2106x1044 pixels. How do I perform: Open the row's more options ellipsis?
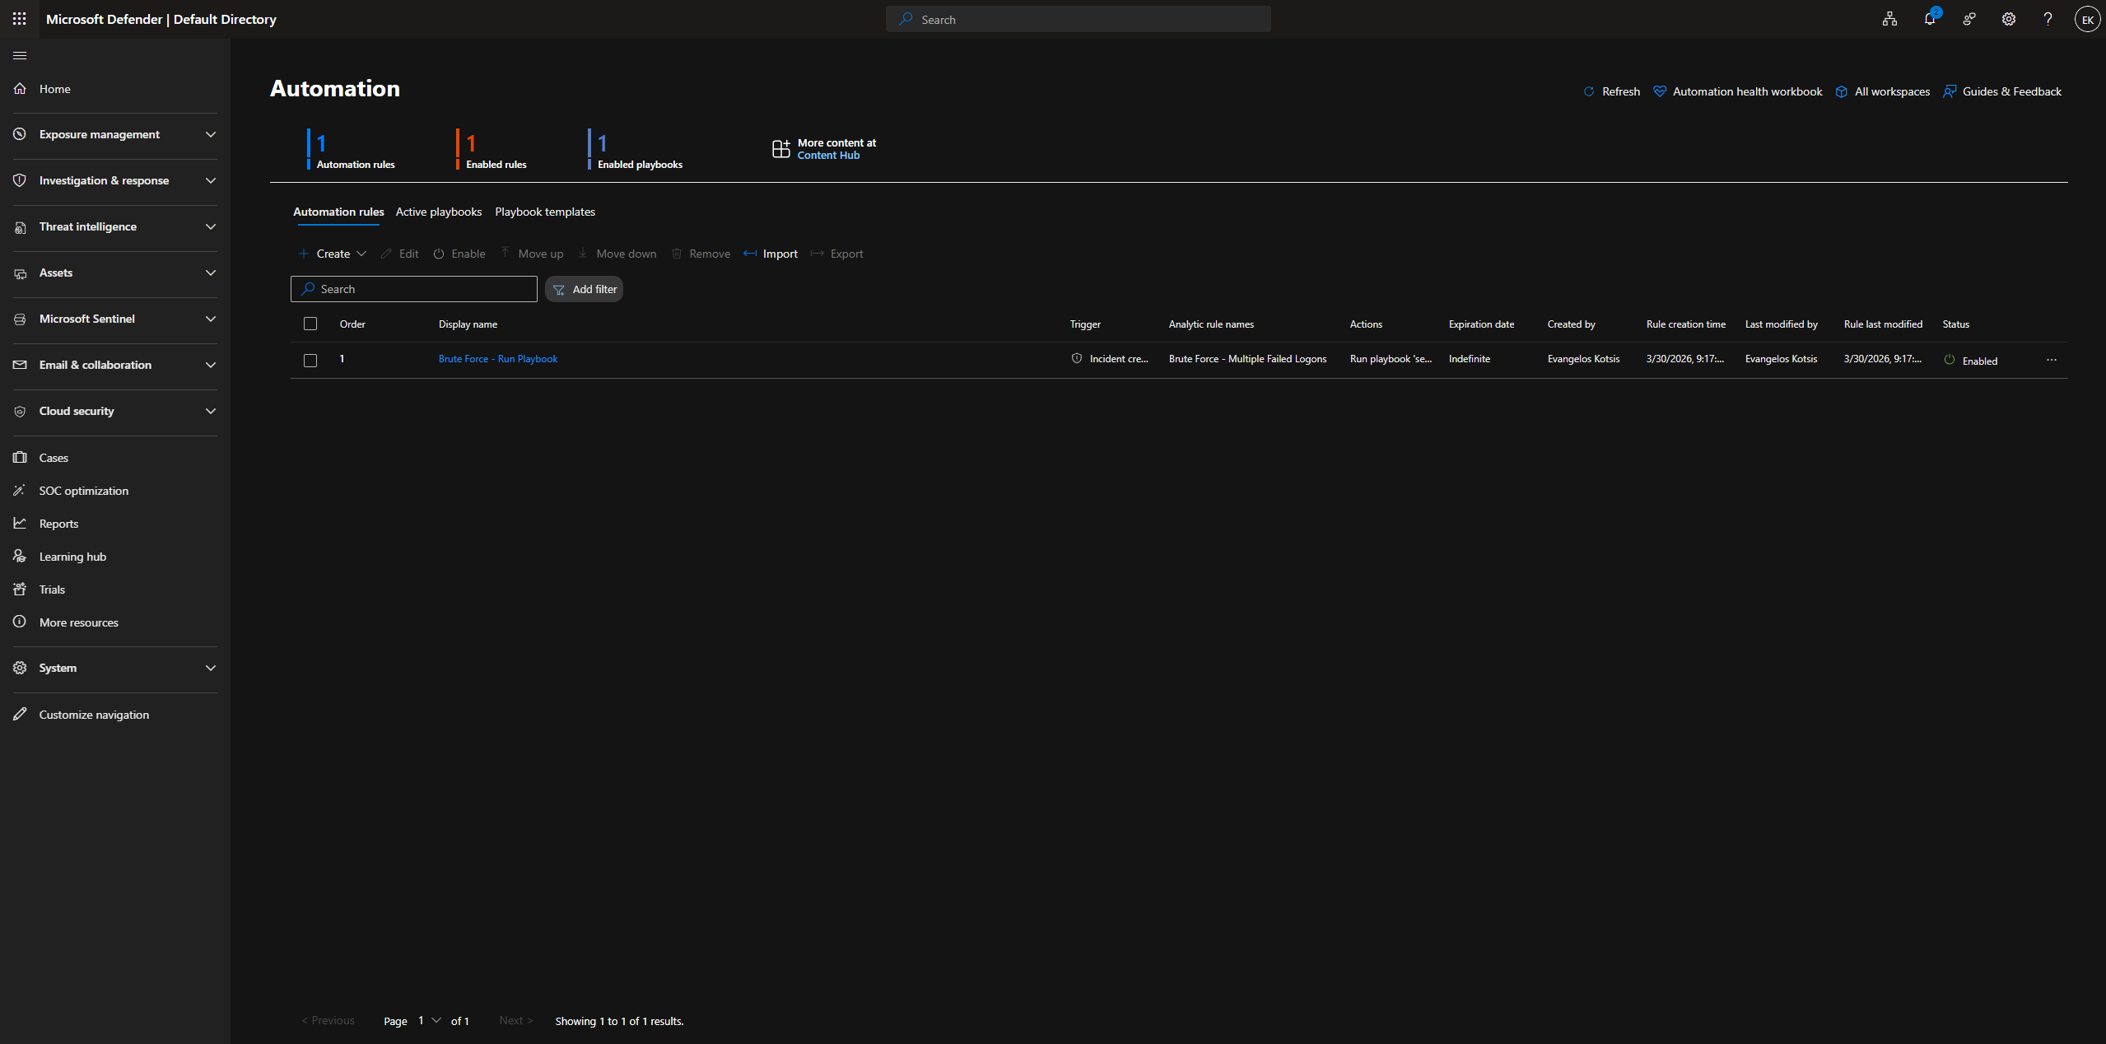[x=2051, y=360]
